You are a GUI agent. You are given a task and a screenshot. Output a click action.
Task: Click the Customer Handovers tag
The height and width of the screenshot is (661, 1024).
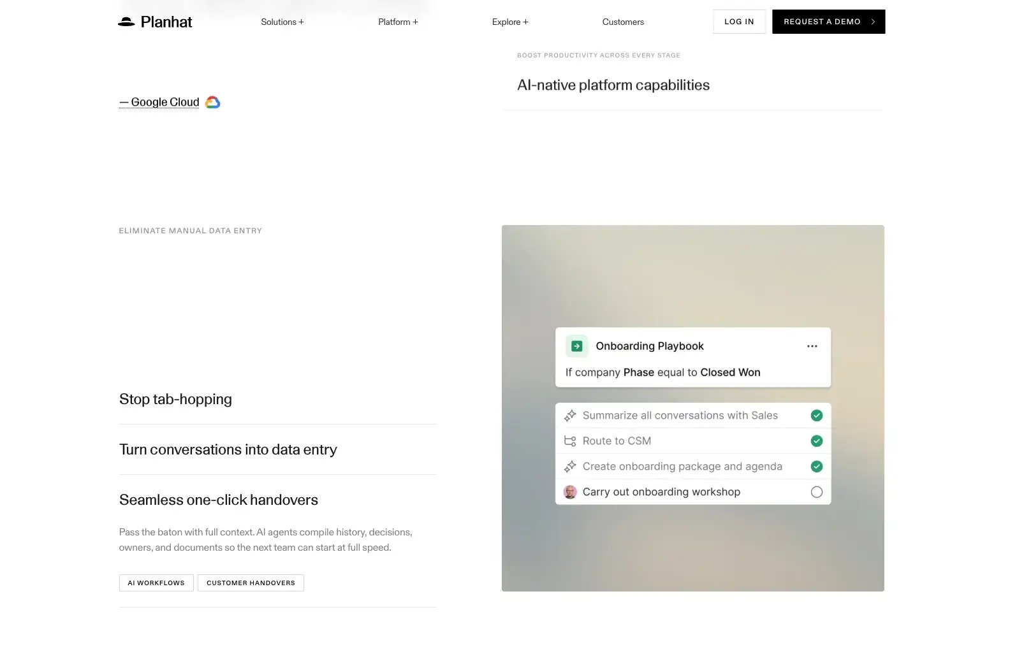point(251,583)
